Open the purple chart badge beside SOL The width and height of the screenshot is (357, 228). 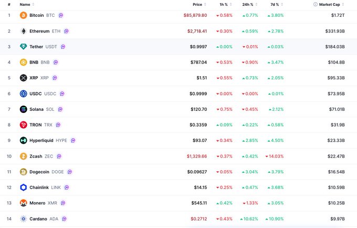(x=60, y=109)
